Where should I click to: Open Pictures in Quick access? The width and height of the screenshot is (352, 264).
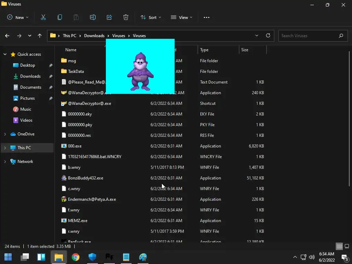pyautogui.click(x=27, y=98)
